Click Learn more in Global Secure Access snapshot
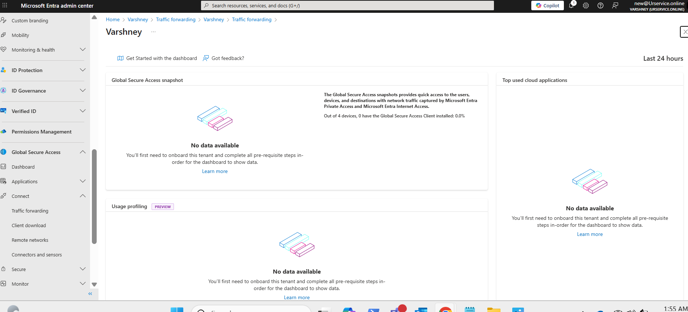 pos(215,171)
